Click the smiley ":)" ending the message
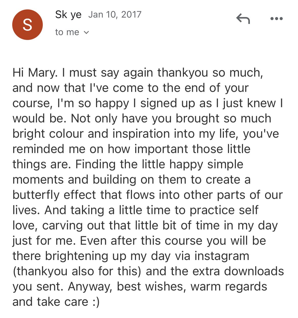The image size is (298, 318). [94, 302]
